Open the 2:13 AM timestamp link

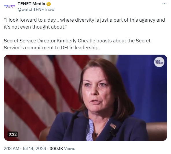[x=12, y=149]
